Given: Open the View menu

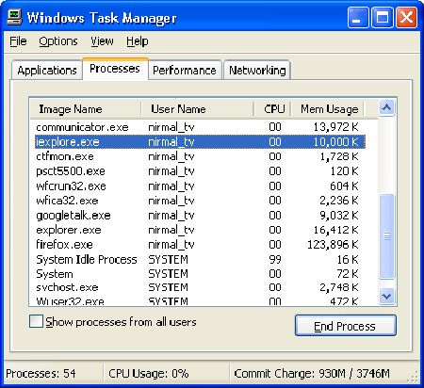Looking at the screenshot, I should (x=102, y=41).
